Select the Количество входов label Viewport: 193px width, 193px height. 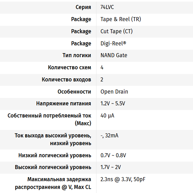pyautogui.click(x=66, y=80)
